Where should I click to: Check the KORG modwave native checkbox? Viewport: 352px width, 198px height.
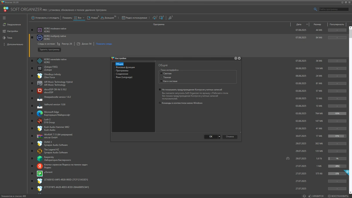[x=32, y=30]
